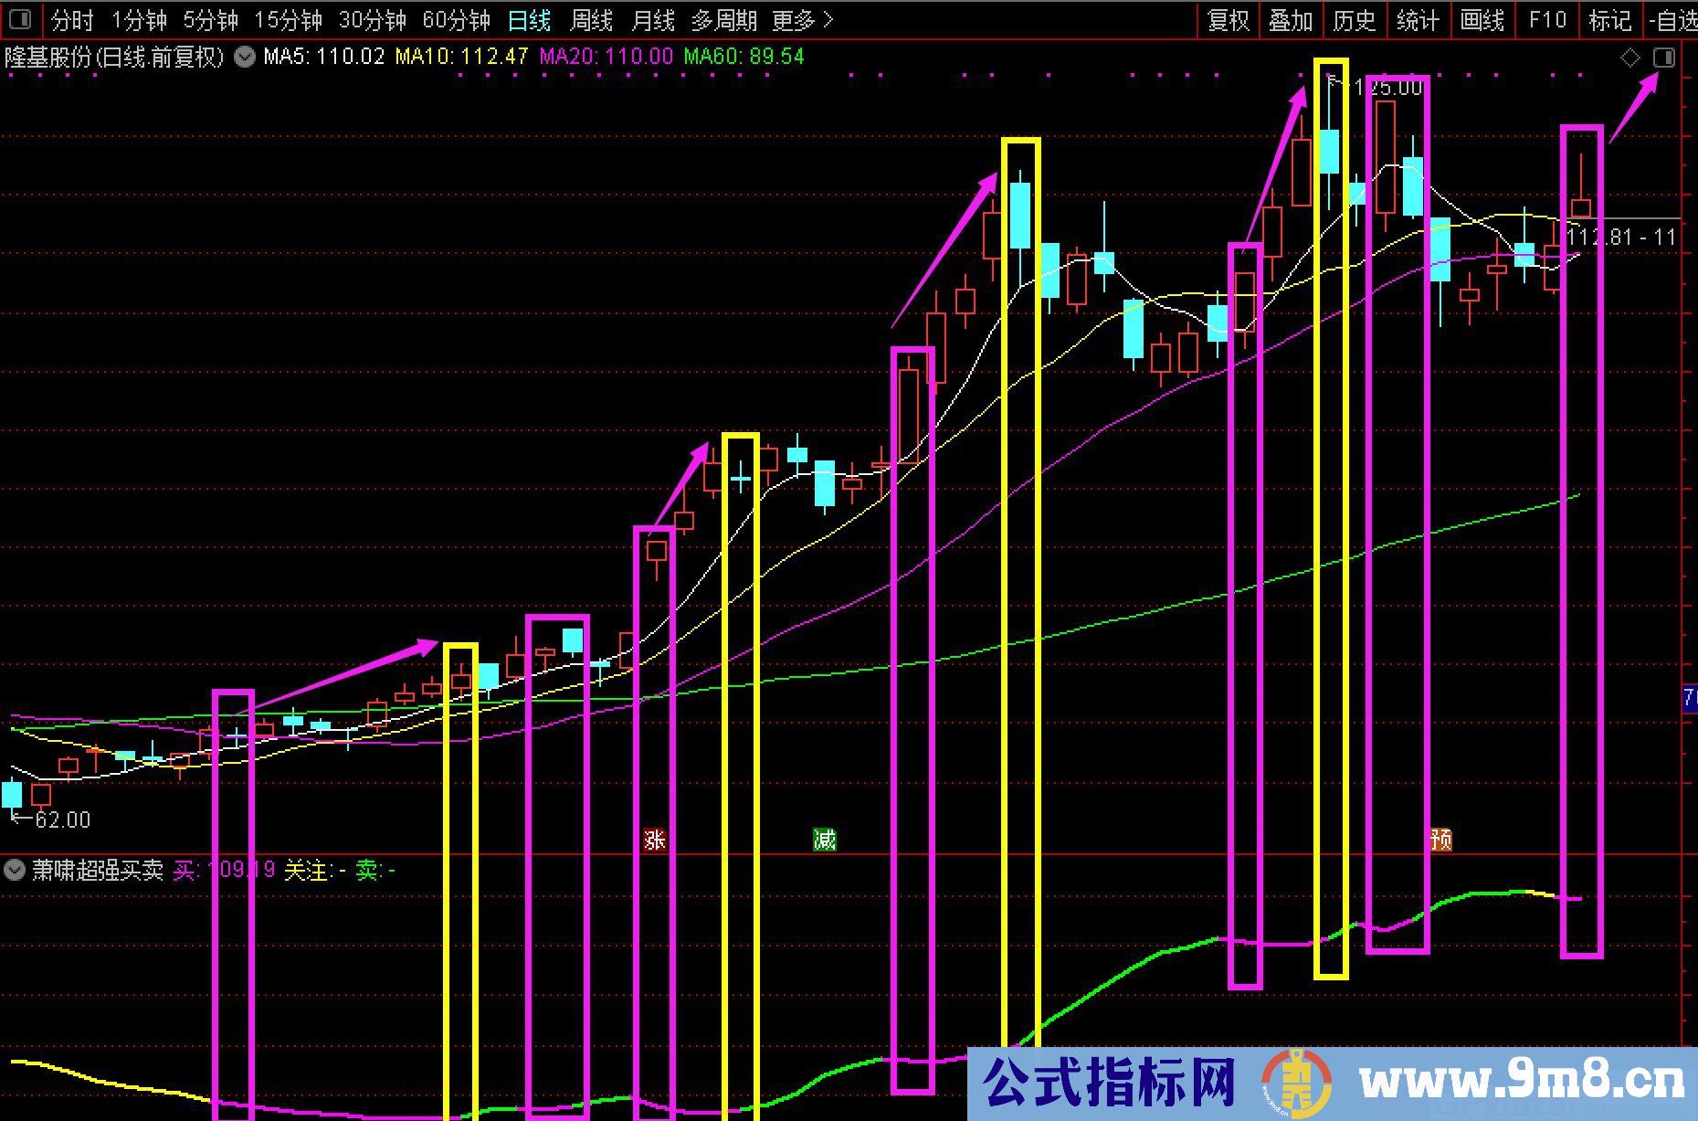This screenshot has width=1698, height=1121.
Task: Open 画线 drawing tools
Action: pyautogui.click(x=1482, y=20)
